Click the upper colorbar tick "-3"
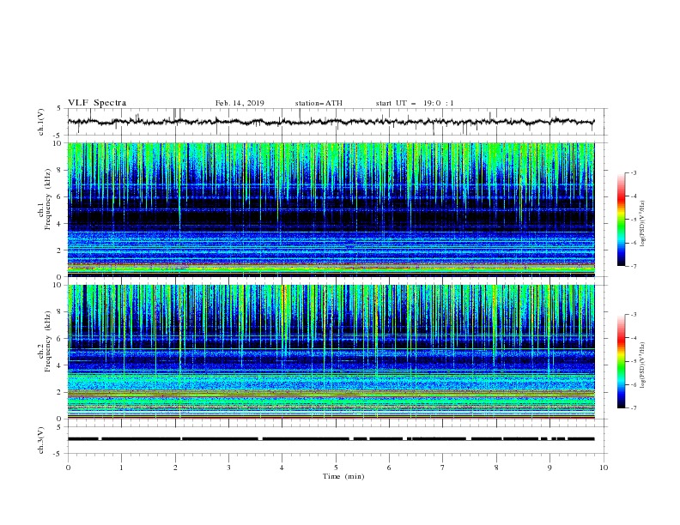Image resolution: width=680 pixels, height=525 pixels. (x=634, y=172)
